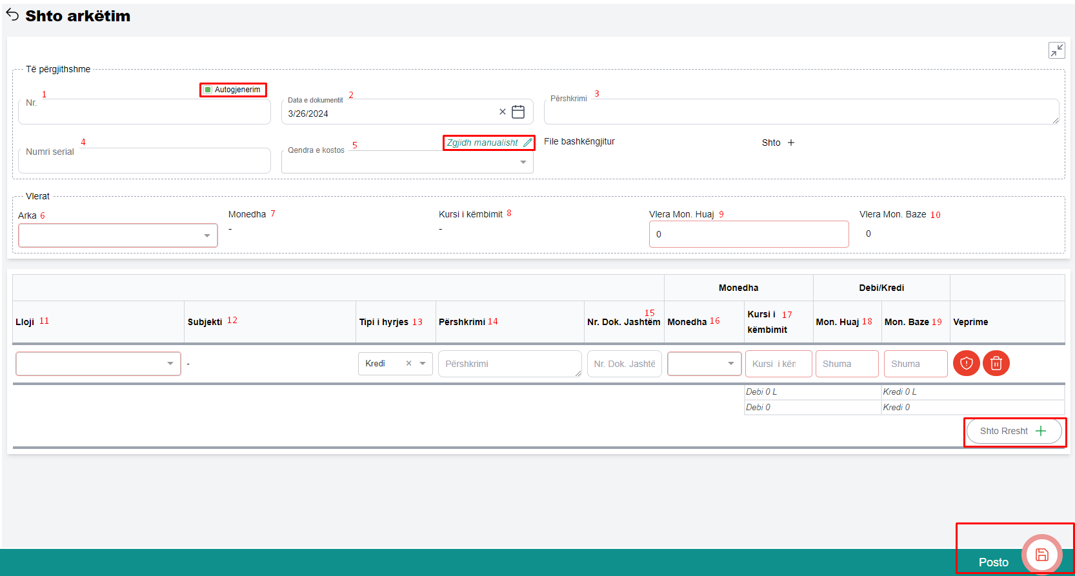Focus the Vlera Mon. Huaj input
The image size is (1075, 576).
coord(748,234)
